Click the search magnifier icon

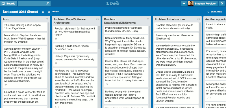[x=48, y=4]
